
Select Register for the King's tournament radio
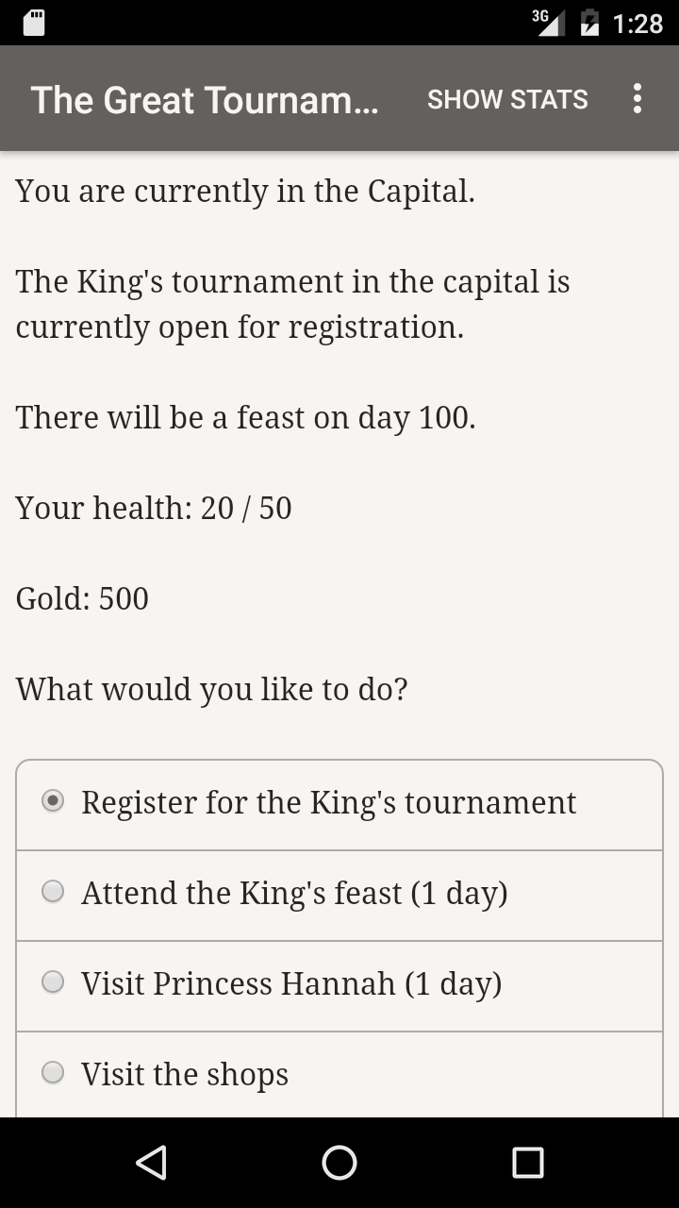coord(54,801)
